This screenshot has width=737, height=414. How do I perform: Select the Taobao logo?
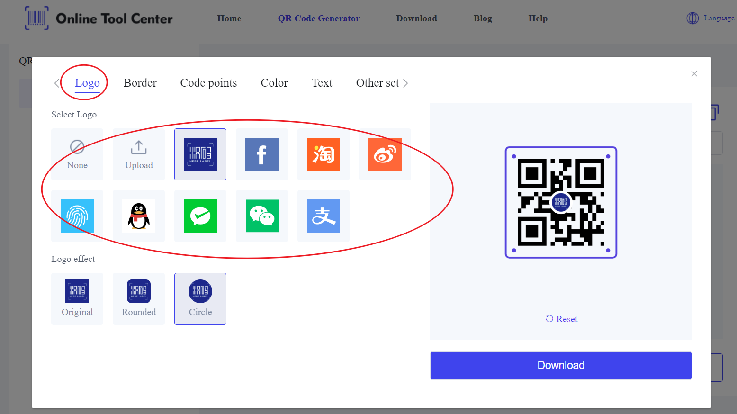point(324,154)
